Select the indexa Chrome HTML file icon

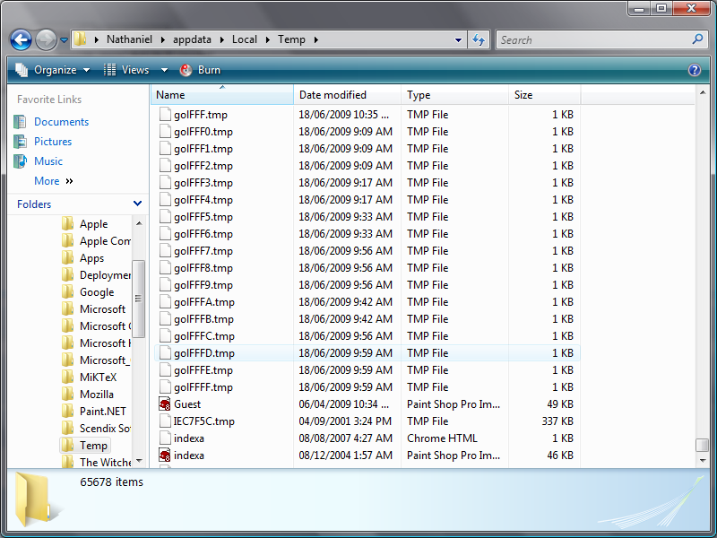tap(165, 438)
